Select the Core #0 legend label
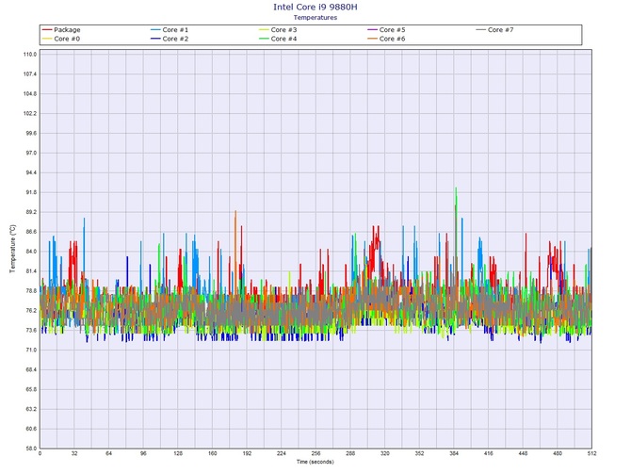This screenshot has height=473, width=631. 67,39
